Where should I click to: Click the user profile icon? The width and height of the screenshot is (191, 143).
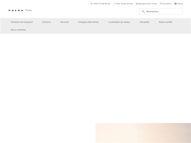161,4
